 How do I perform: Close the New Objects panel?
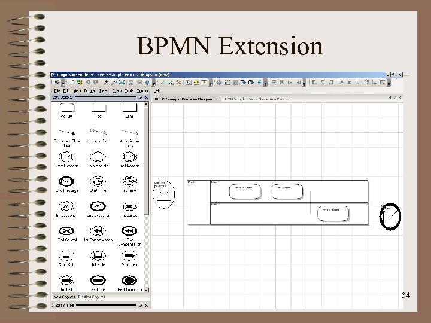tap(146, 97)
